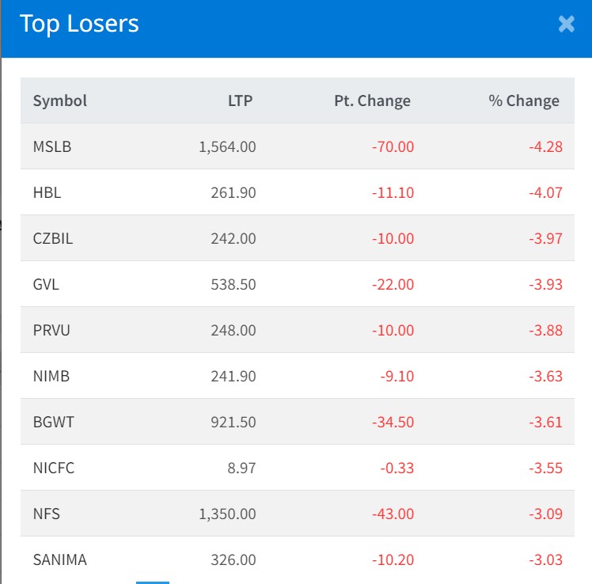Sort by the % Change column header
This screenshot has height=584, width=592.
coord(523,100)
